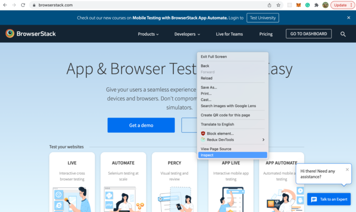Expand the Redux DevTools submenu arrow
This screenshot has width=356, height=212.
(263, 140)
